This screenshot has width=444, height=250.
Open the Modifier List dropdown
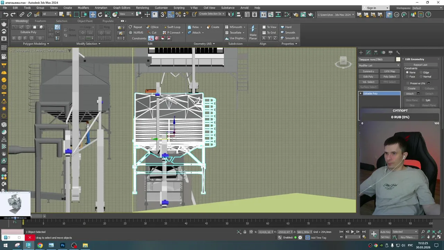click(379, 65)
